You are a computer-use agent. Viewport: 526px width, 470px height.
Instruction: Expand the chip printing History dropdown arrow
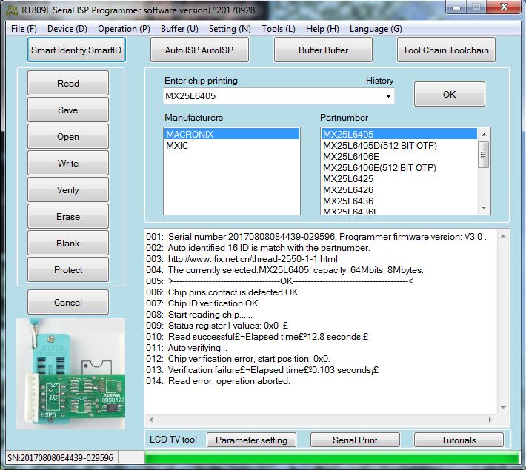pyautogui.click(x=388, y=96)
